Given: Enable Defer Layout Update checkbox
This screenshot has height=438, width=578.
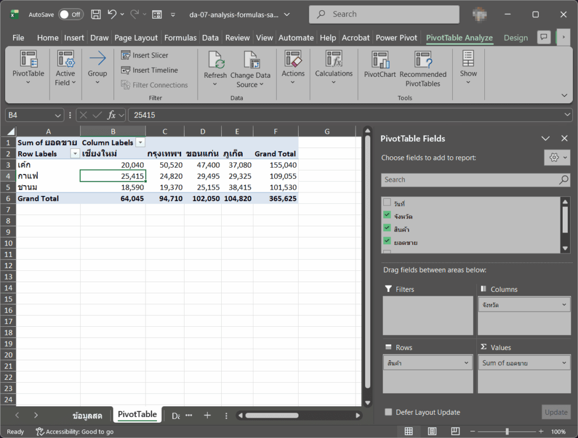Looking at the screenshot, I should tap(388, 412).
